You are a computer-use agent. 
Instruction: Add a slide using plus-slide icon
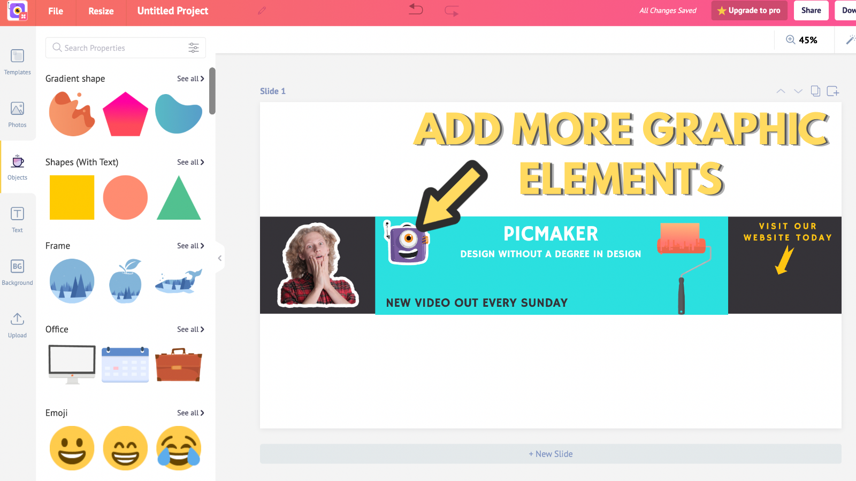click(833, 91)
